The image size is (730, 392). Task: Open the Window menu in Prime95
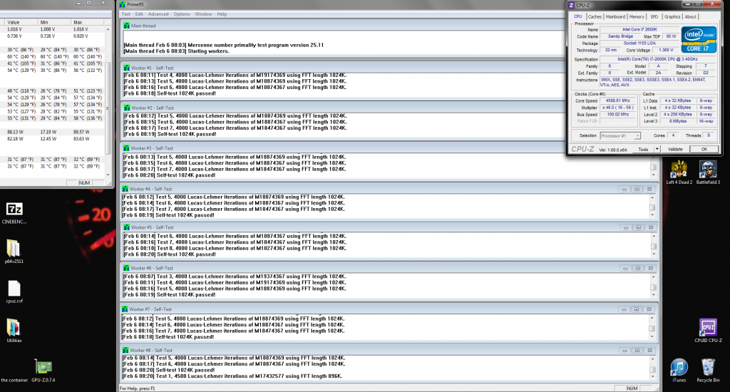pos(203,14)
